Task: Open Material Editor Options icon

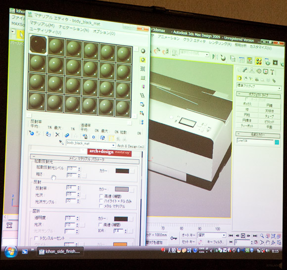Action: [142, 104]
